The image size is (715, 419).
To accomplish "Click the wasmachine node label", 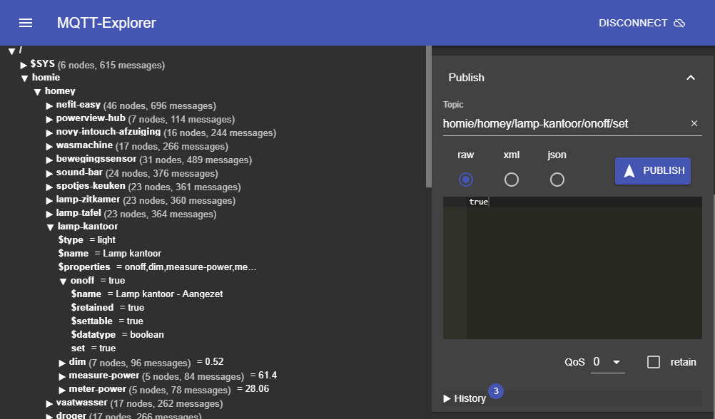I will [84, 145].
